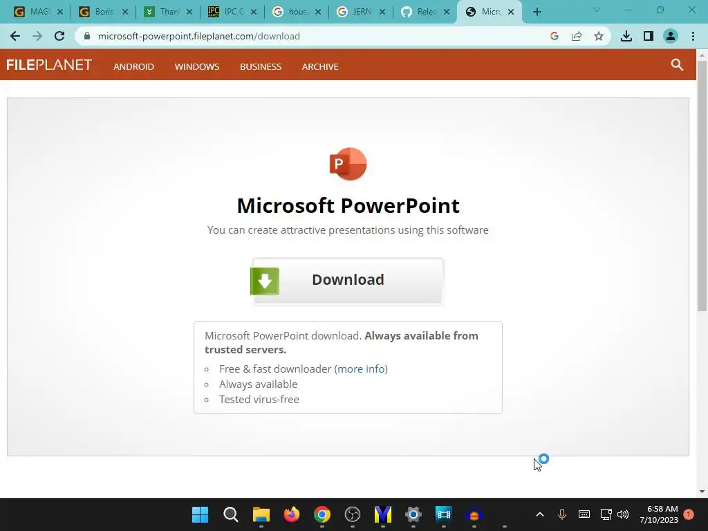The image size is (708, 531).
Task: Open OBS Studio from taskbar
Action: click(x=353, y=514)
